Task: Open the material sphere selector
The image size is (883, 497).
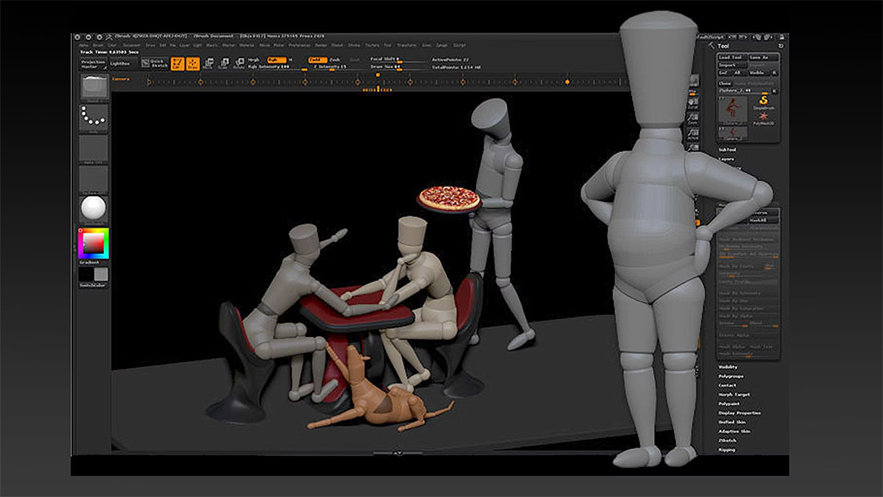Action: [x=93, y=208]
